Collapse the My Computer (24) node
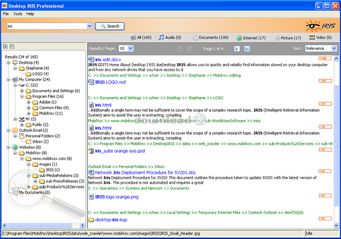Viewport: 341px width, 239px height. pyautogui.click(x=8, y=79)
